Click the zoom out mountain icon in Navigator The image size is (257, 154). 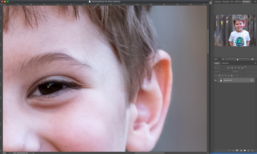(x=223, y=59)
